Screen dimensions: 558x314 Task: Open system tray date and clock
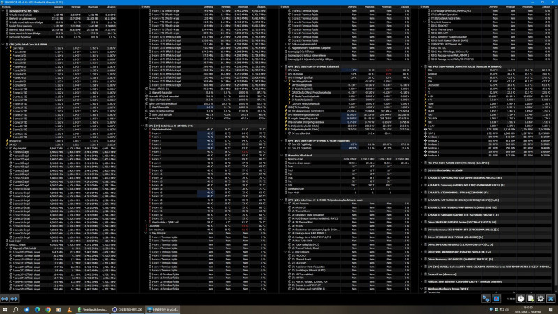tap(528, 310)
